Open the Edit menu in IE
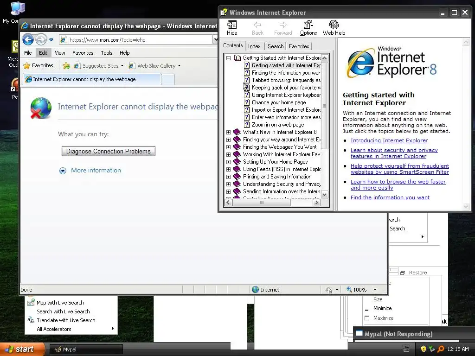Image resolution: width=475 pixels, height=356 pixels. [43, 53]
